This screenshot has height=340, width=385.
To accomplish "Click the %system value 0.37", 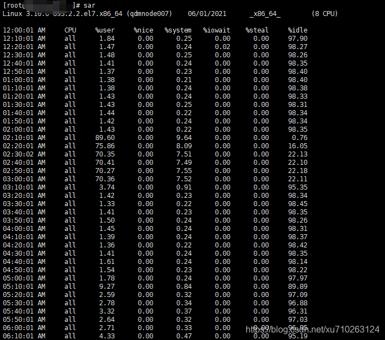I will pos(184,311).
